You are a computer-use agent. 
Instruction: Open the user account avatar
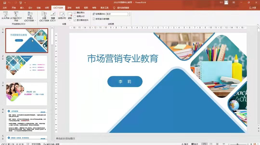(226, 3)
